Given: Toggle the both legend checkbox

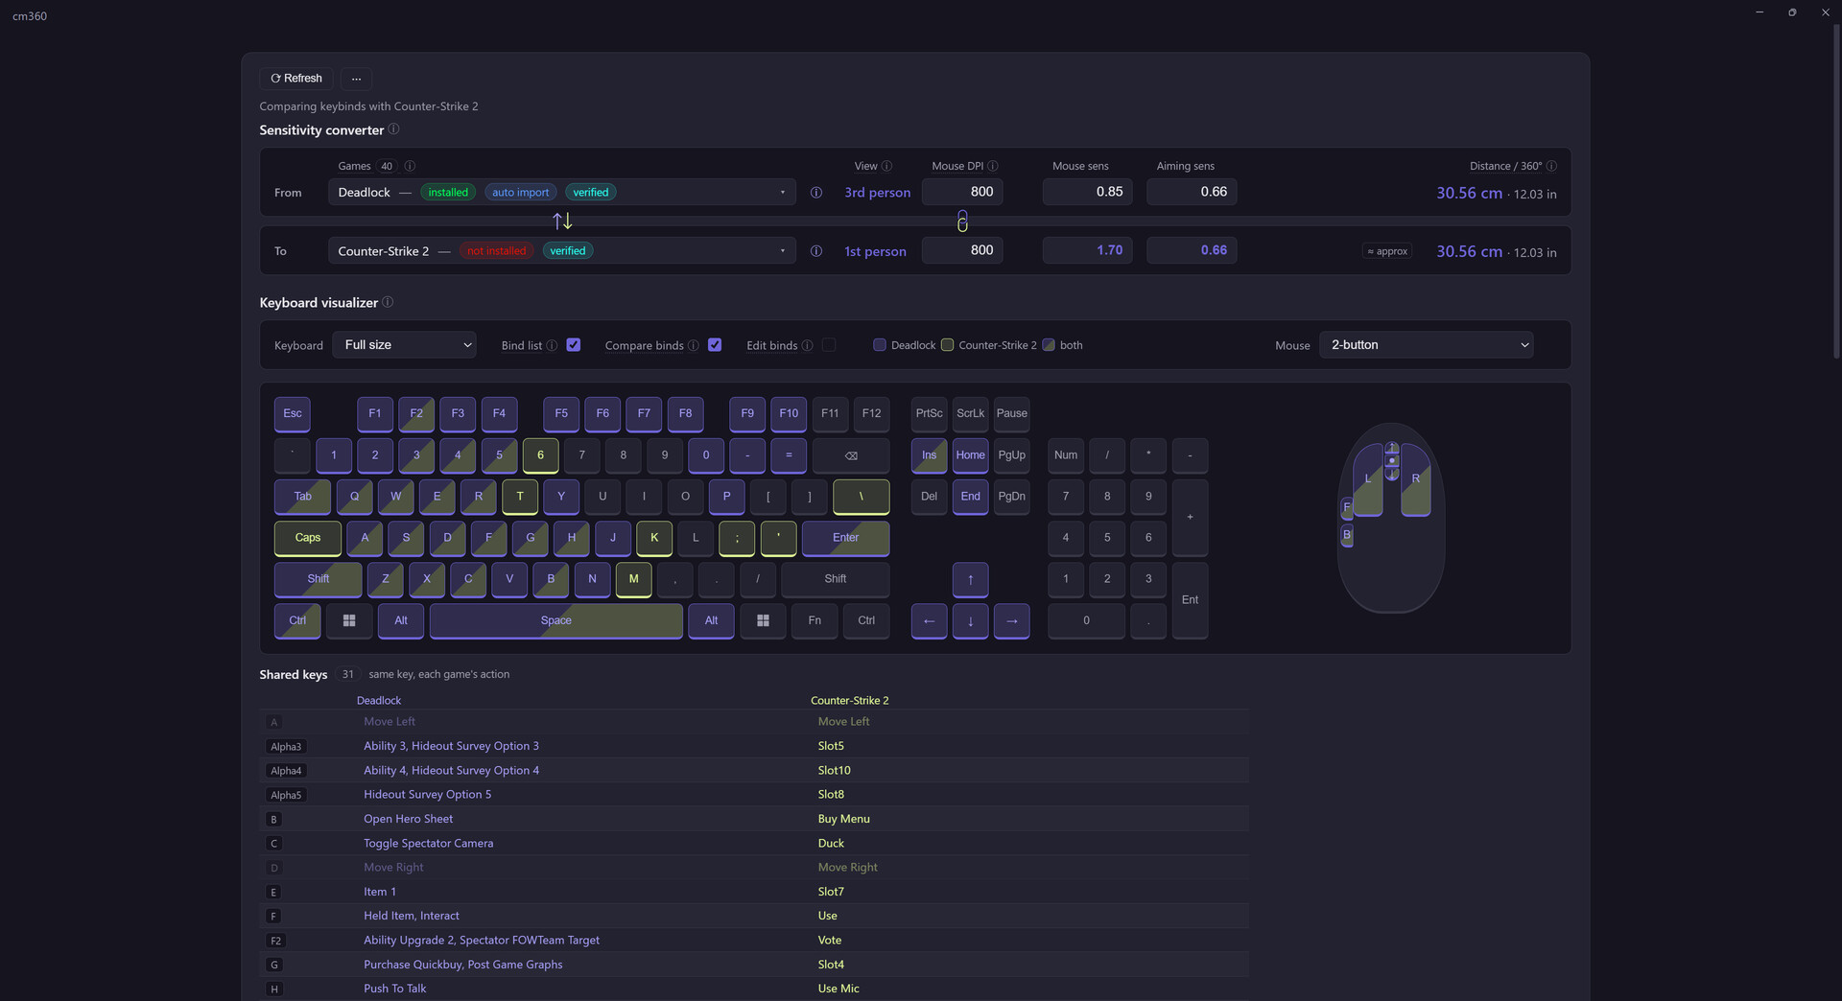Looking at the screenshot, I should pyautogui.click(x=1049, y=345).
